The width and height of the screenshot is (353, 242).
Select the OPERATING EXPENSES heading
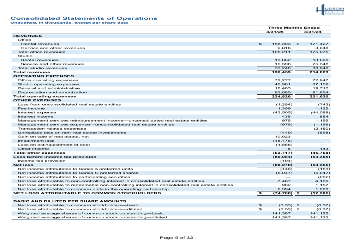[43, 76]
